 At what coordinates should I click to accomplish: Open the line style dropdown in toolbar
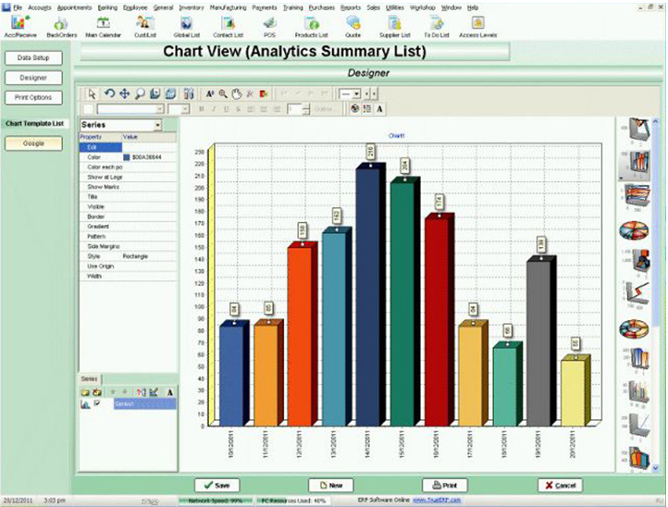[x=349, y=93]
